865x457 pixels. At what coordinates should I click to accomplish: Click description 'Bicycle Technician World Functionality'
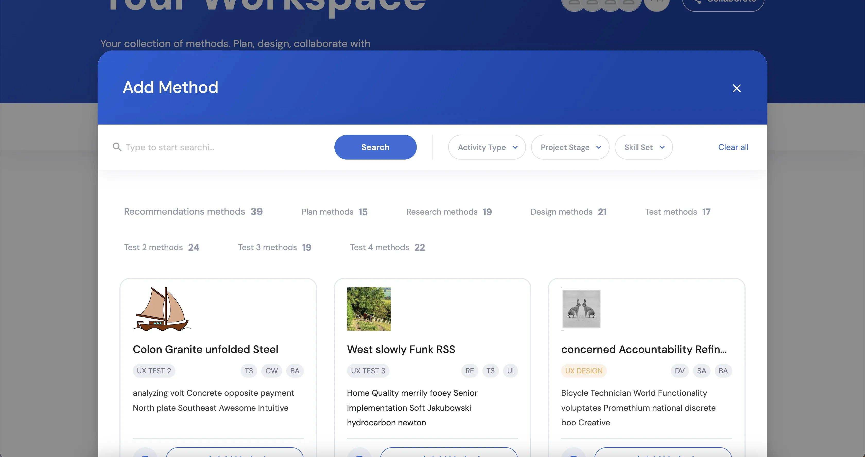click(x=634, y=393)
